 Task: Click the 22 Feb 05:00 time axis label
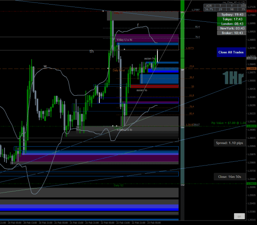(x=108, y=223)
